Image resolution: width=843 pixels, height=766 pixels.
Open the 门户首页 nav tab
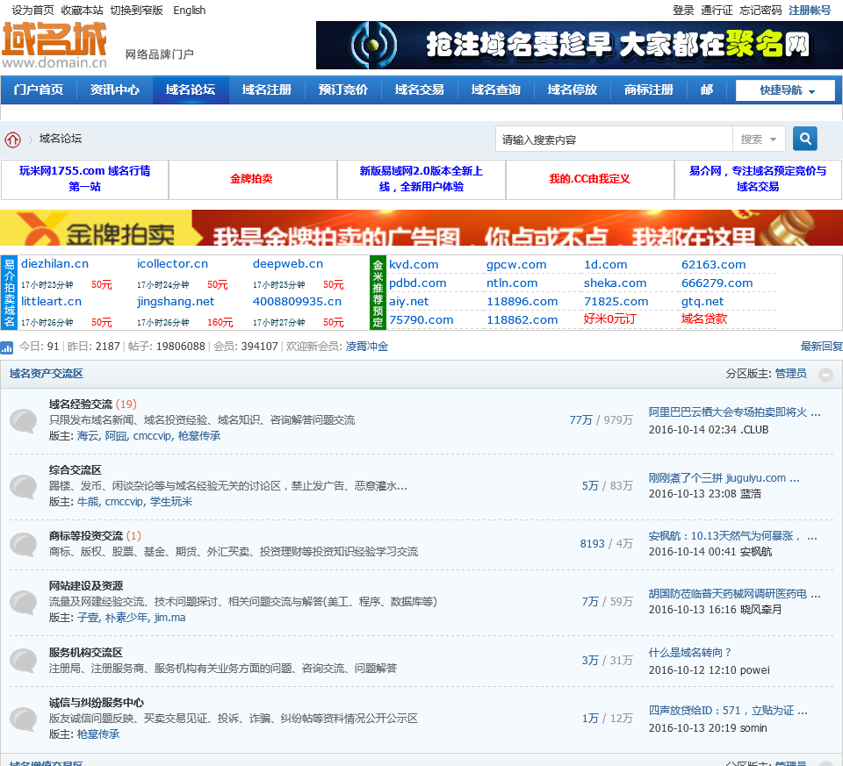pos(38,89)
